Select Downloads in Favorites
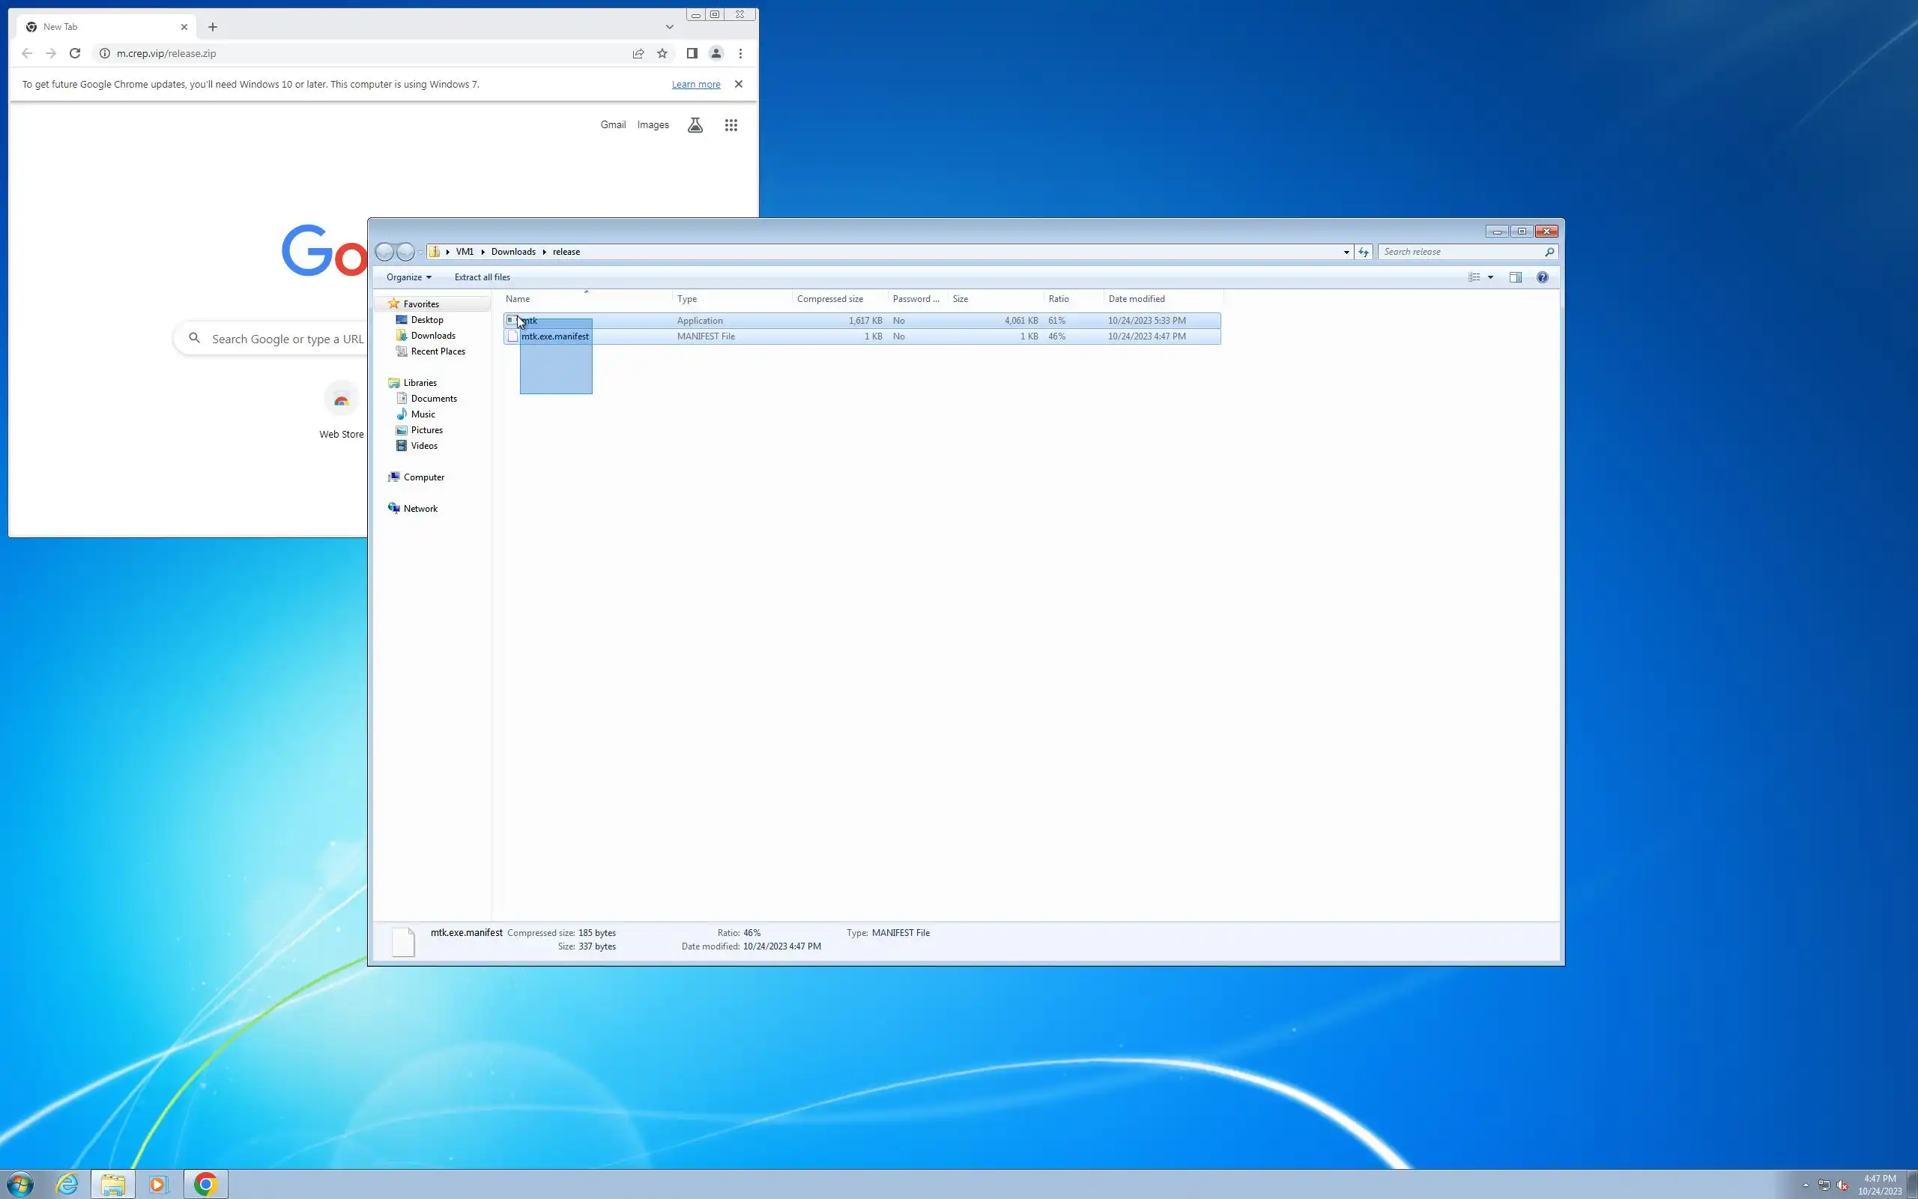This screenshot has height=1199, width=1918. point(433,336)
